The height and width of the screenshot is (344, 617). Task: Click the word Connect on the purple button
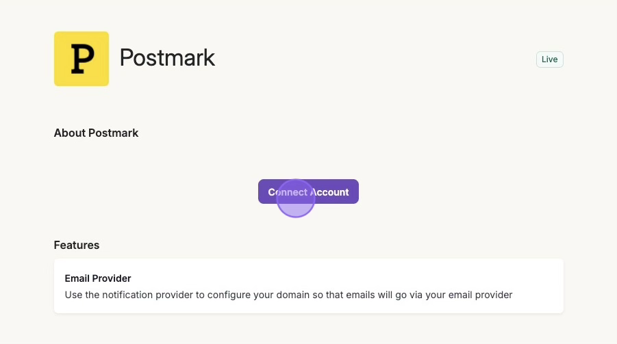coord(288,192)
